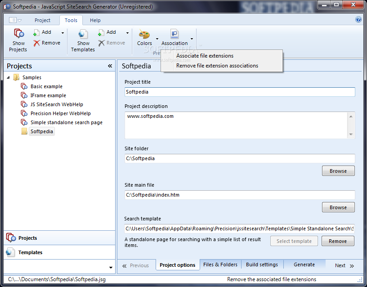
Task: Click the grayed Remove template icon
Action: (x=101, y=43)
